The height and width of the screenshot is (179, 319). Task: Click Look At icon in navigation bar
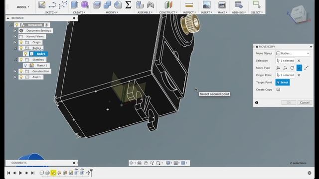(x=140, y=163)
